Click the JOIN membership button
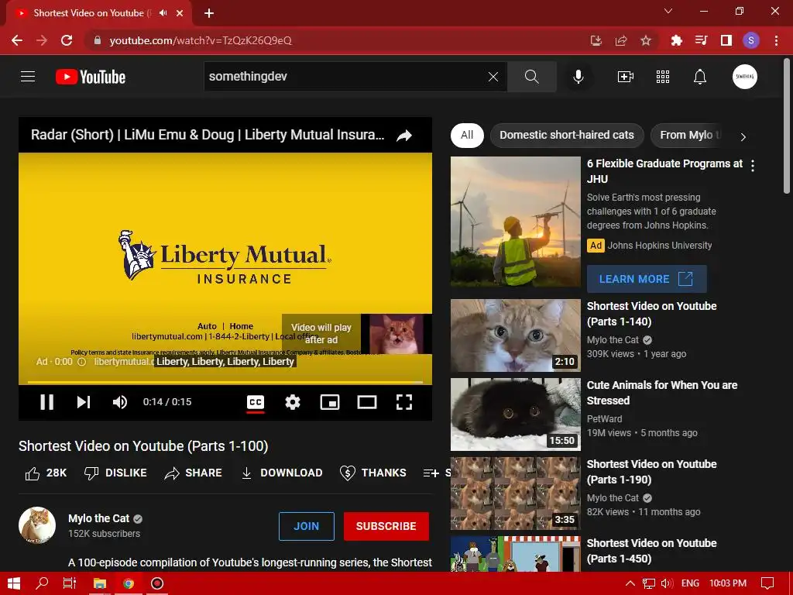The width and height of the screenshot is (793, 595). pyautogui.click(x=307, y=526)
